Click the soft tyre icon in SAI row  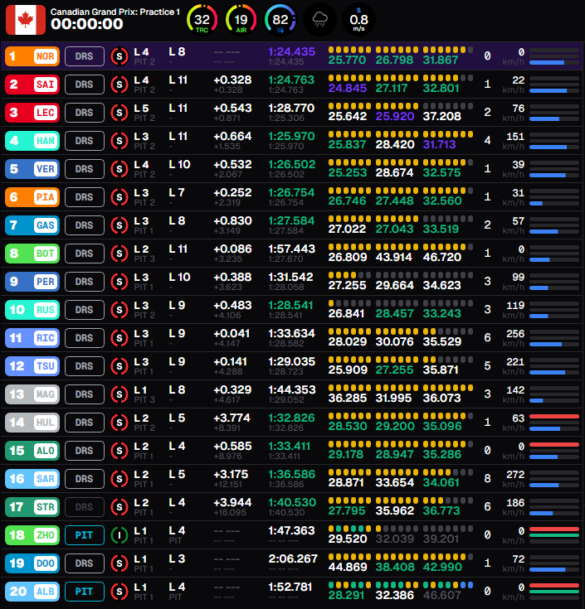[x=119, y=85]
